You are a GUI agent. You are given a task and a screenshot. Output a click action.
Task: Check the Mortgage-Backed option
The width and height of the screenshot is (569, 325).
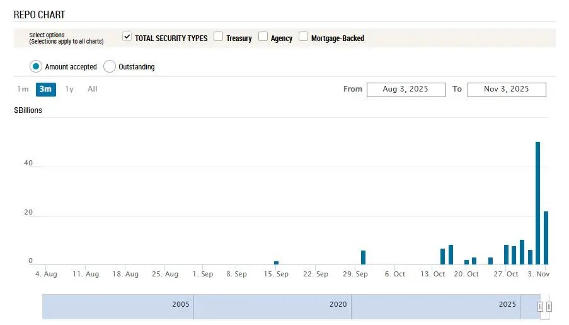tap(303, 37)
